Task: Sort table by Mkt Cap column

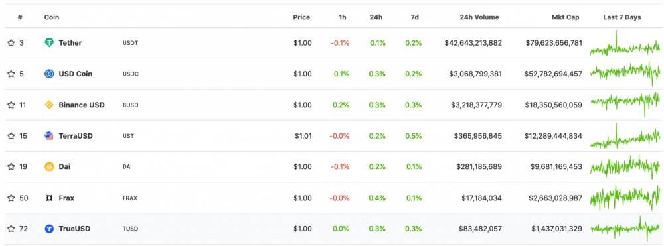Action: [565, 17]
